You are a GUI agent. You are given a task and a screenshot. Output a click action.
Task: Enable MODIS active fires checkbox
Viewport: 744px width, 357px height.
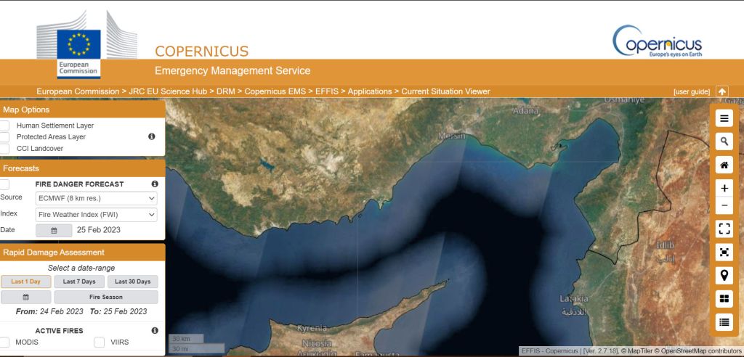[4, 342]
